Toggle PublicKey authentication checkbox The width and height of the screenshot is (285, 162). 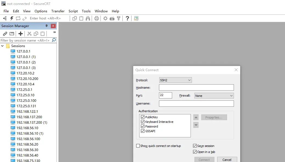tap(143, 117)
